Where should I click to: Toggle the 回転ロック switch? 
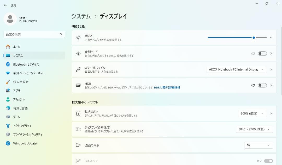[x=268, y=161]
